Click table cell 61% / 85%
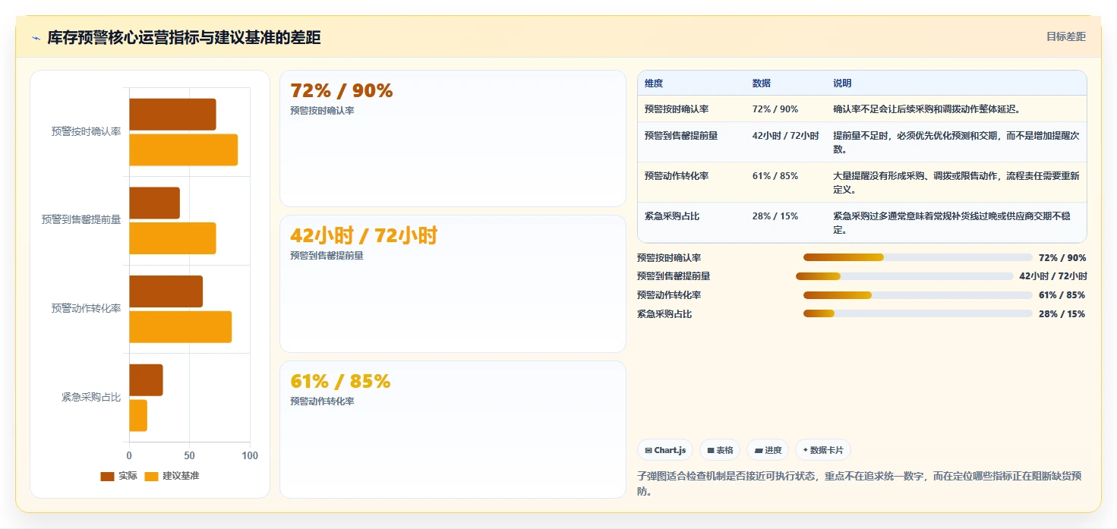 (x=775, y=176)
